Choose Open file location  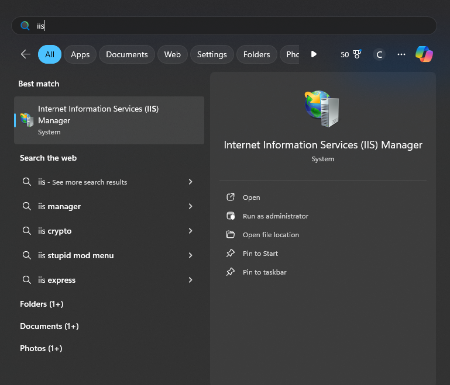coord(271,235)
